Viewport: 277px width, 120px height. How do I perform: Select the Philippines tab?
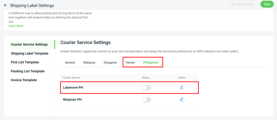pos(150,63)
